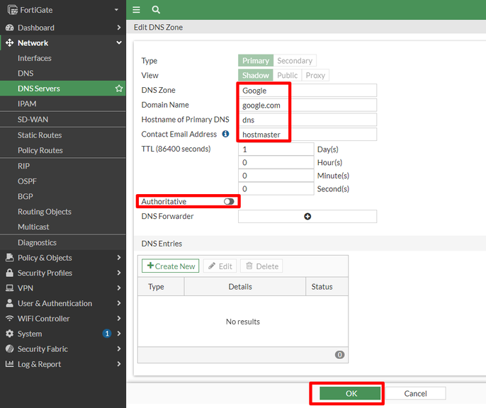Click the DNS Zone name field
486x408 pixels.
pos(307,91)
